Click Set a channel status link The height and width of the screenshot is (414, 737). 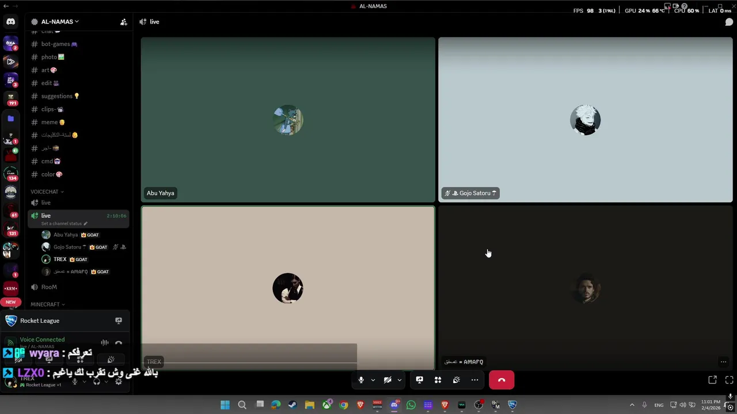coord(64,224)
